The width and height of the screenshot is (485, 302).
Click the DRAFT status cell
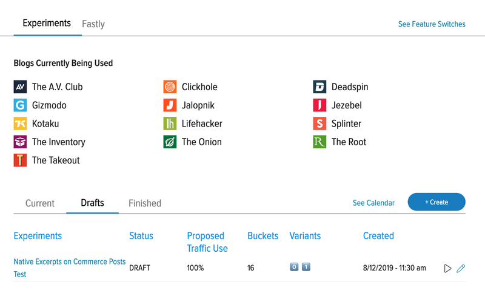pos(139,268)
